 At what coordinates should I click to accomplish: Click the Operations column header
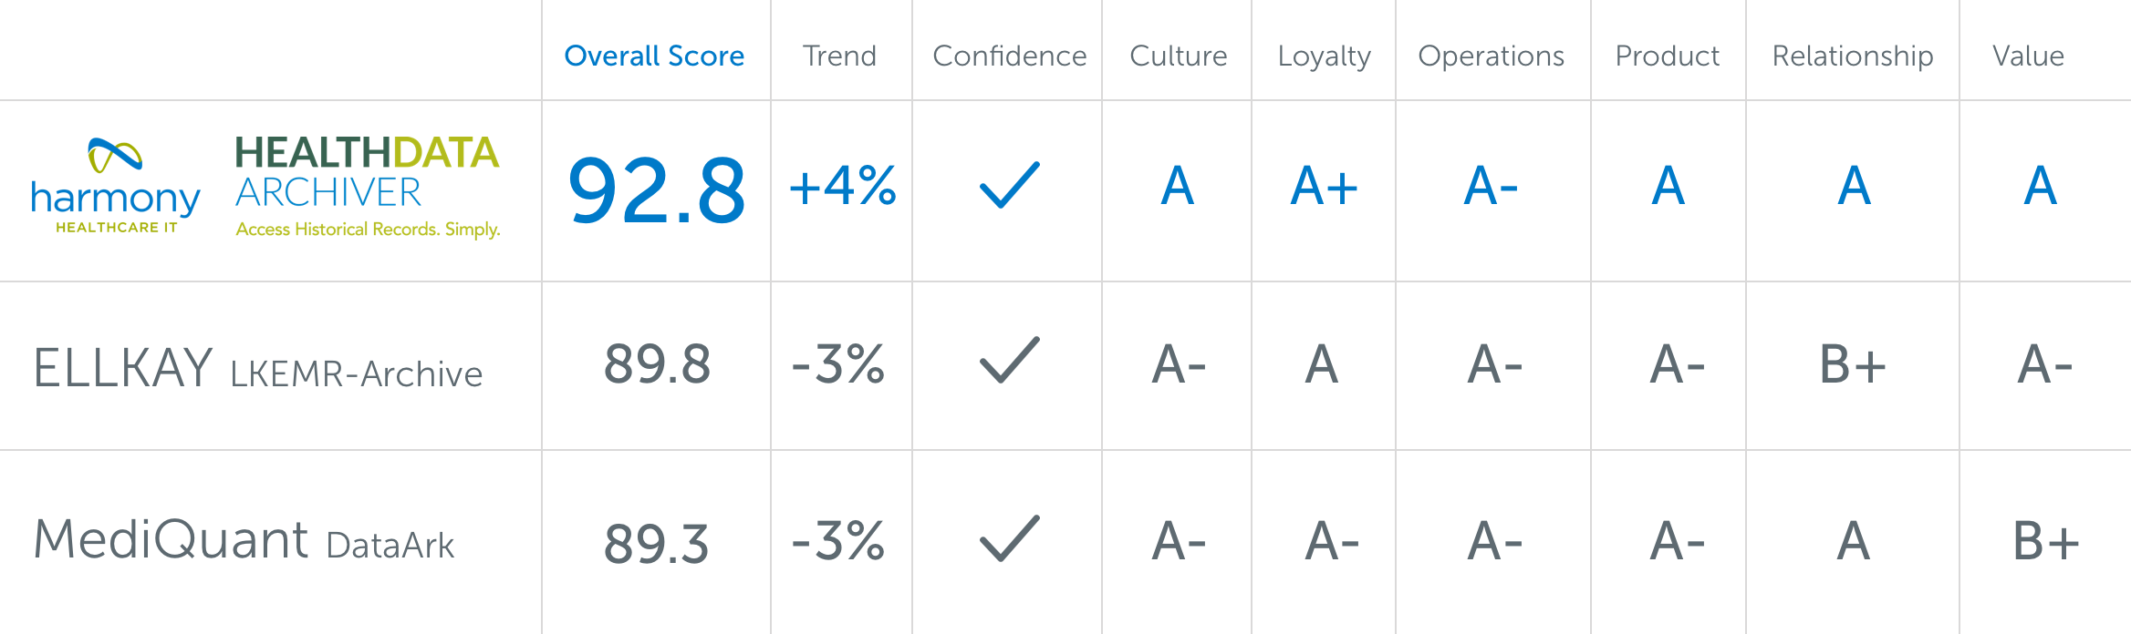(x=1491, y=56)
